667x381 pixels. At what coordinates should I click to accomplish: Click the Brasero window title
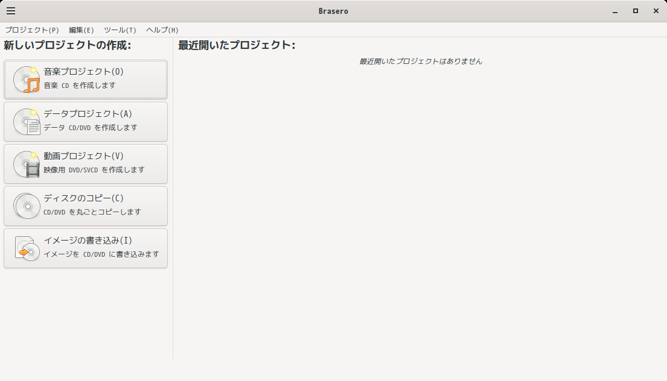click(333, 11)
